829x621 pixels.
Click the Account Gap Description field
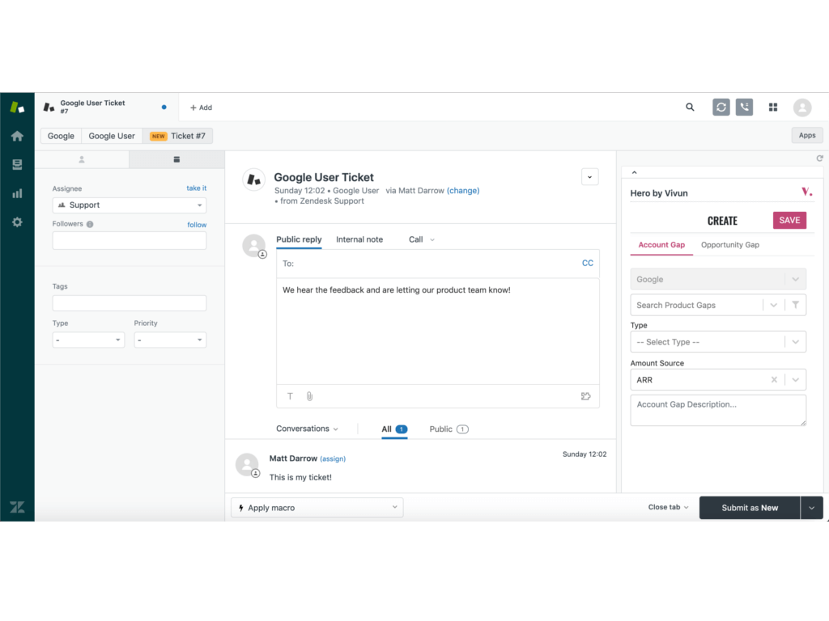pyautogui.click(x=717, y=410)
